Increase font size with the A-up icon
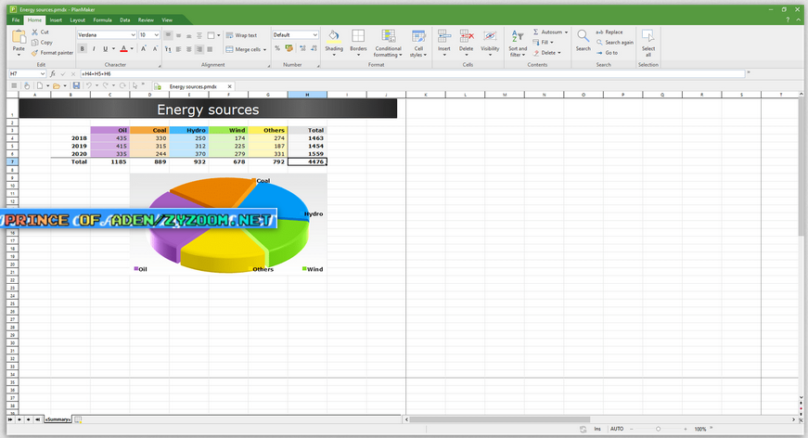Screen dimensions: 808x438 coord(144,48)
